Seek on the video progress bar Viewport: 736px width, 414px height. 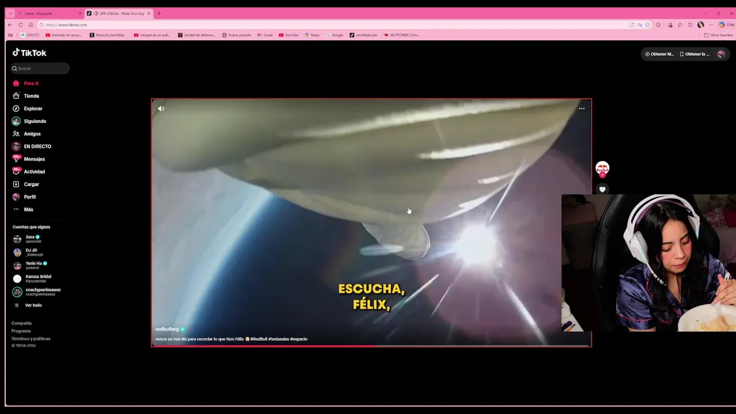(371, 346)
